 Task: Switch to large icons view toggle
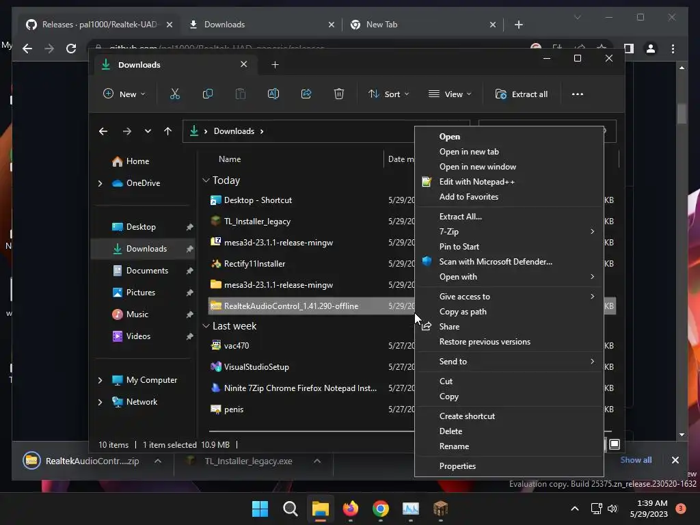click(615, 444)
